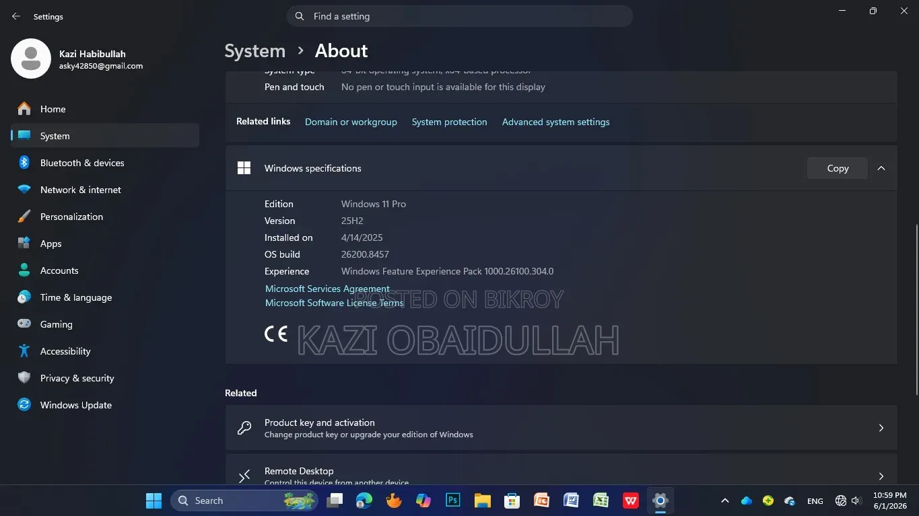This screenshot has height=516, width=919.
Task: Launch Excel from the taskbar
Action: [x=601, y=501]
